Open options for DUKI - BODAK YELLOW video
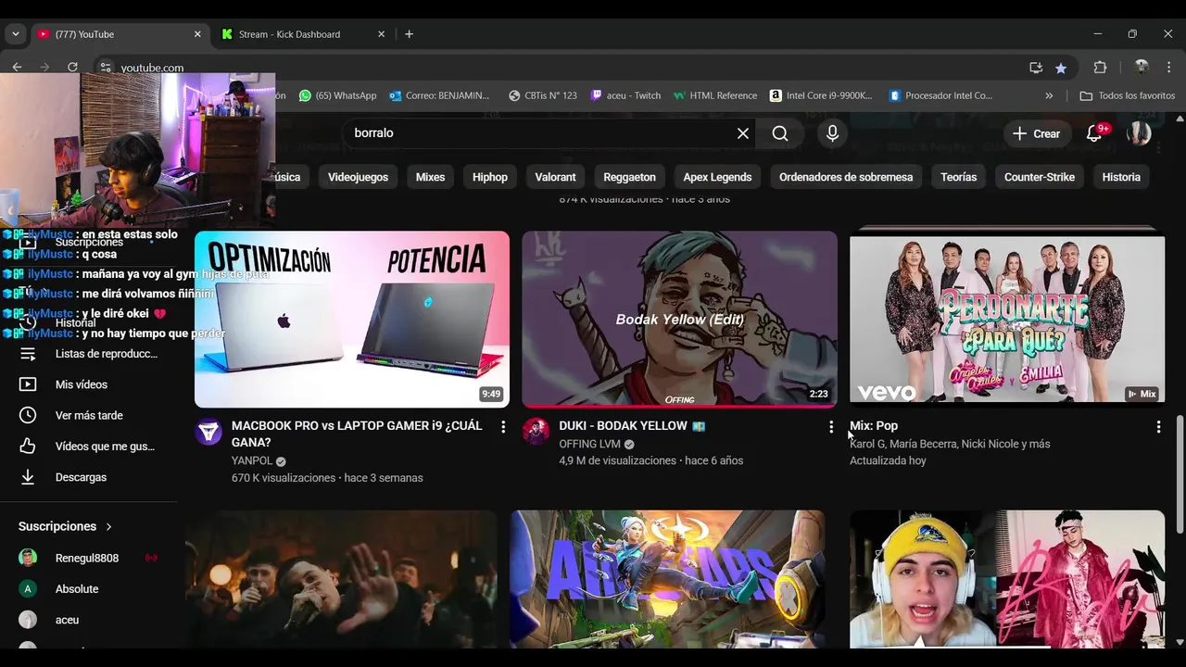Image resolution: width=1186 pixels, height=667 pixels. [830, 426]
